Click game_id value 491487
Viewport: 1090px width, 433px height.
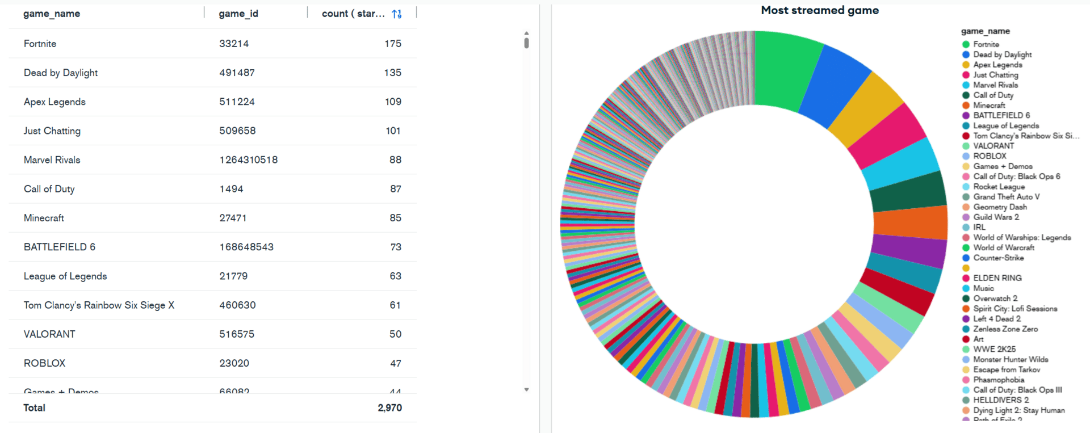[x=237, y=73]
